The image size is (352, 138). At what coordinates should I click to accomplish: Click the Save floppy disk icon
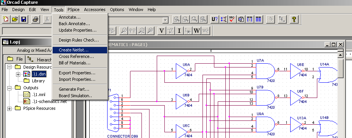[x=24, y=19]
